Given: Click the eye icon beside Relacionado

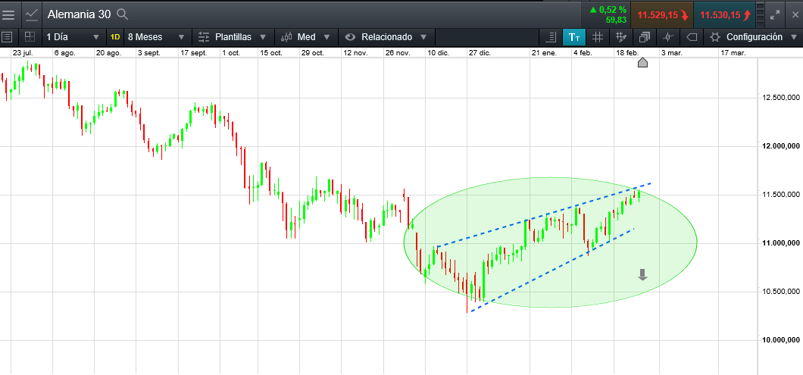Looking at the screenshot, I should click(350, 37).
